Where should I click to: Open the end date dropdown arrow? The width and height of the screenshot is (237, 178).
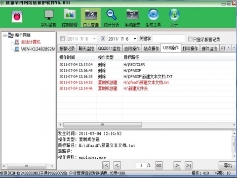pos(135,39)
